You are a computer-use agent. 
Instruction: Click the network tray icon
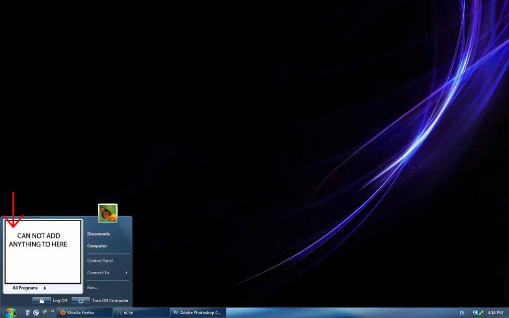click(476, 313)
